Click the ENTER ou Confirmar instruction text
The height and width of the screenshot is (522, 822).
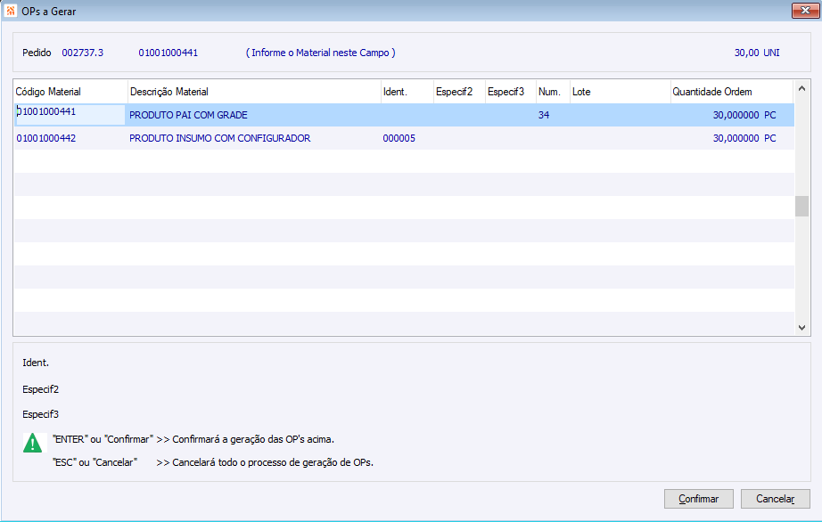coord(193,439)
